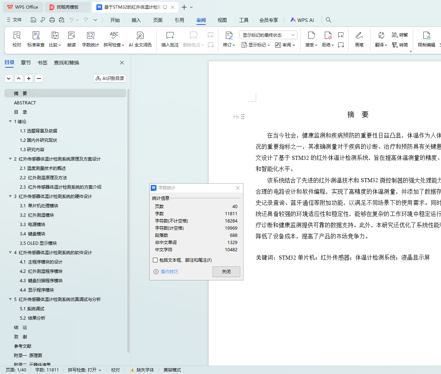Switch to the 视图 ribbon tab
The image size is (441, 374).
222,20
